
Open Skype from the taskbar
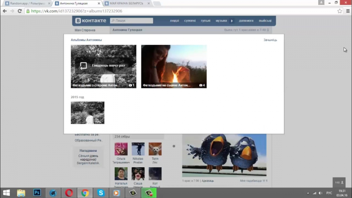[101, 193]
